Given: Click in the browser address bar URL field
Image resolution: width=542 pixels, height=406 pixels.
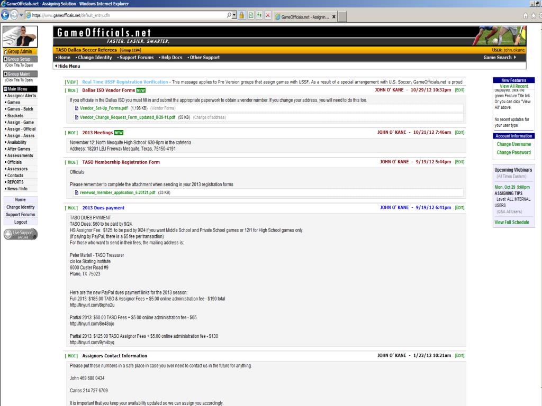Looking at the screenshot, I should [128, 15].
